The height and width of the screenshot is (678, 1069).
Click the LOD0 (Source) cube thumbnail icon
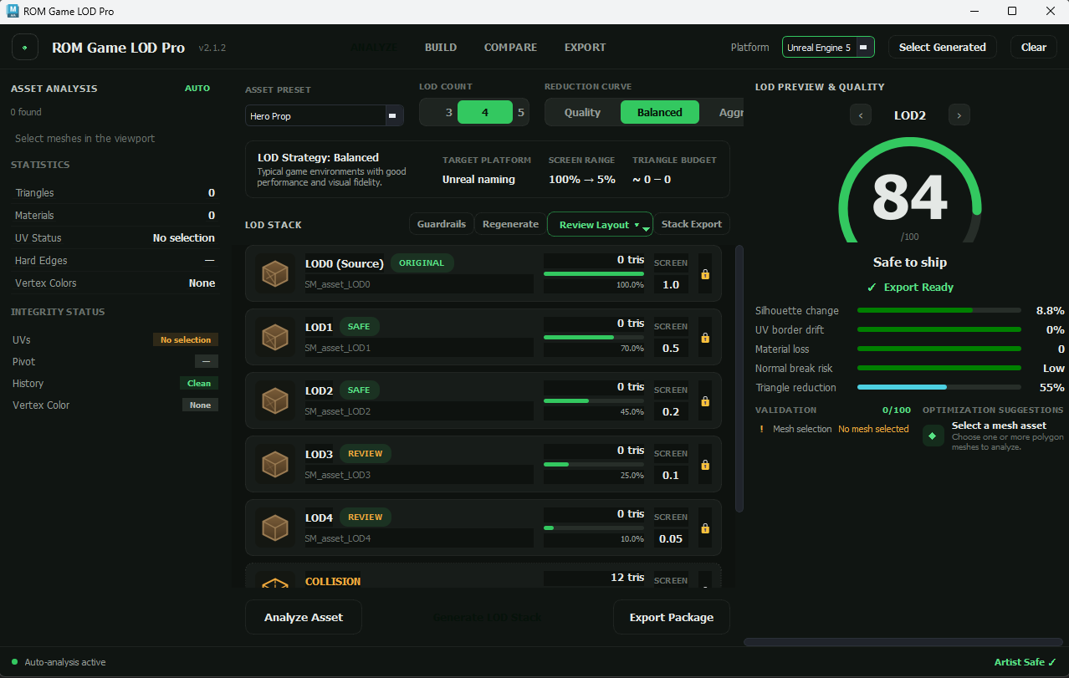point(275,273)
